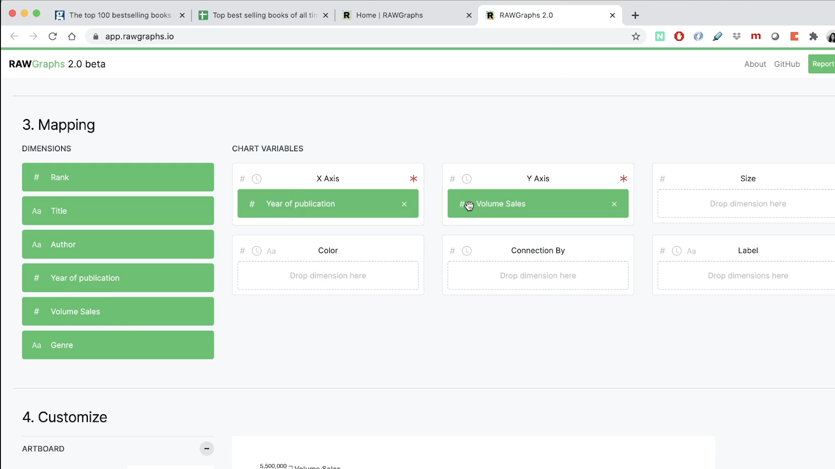
Task: Click the Size drop dimension area
Action: coord(747,204)
